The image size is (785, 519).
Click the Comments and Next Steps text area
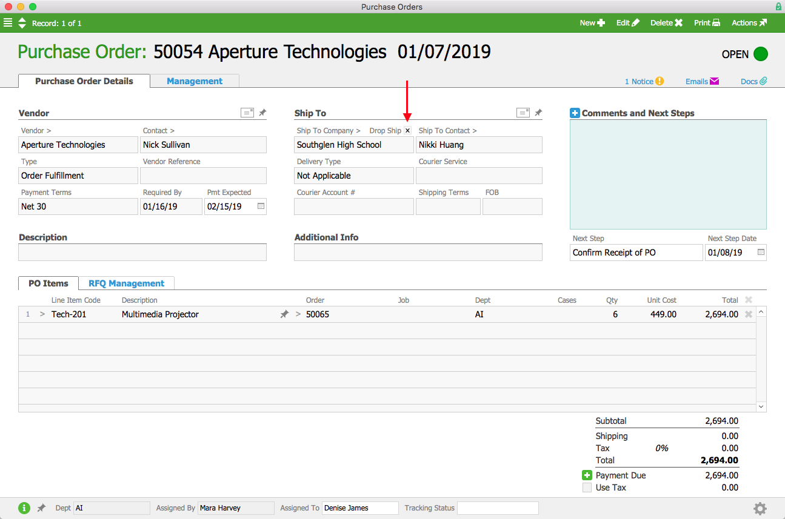(x=668, y=174)
